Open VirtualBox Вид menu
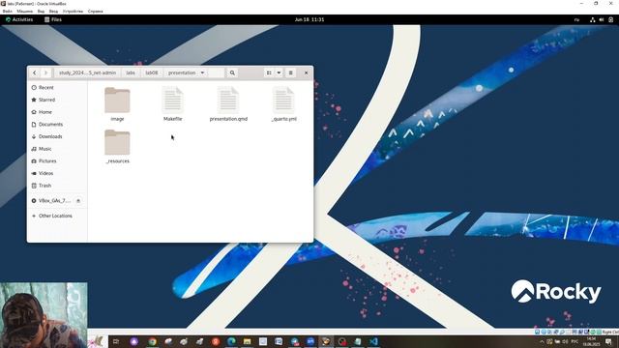 41,11
